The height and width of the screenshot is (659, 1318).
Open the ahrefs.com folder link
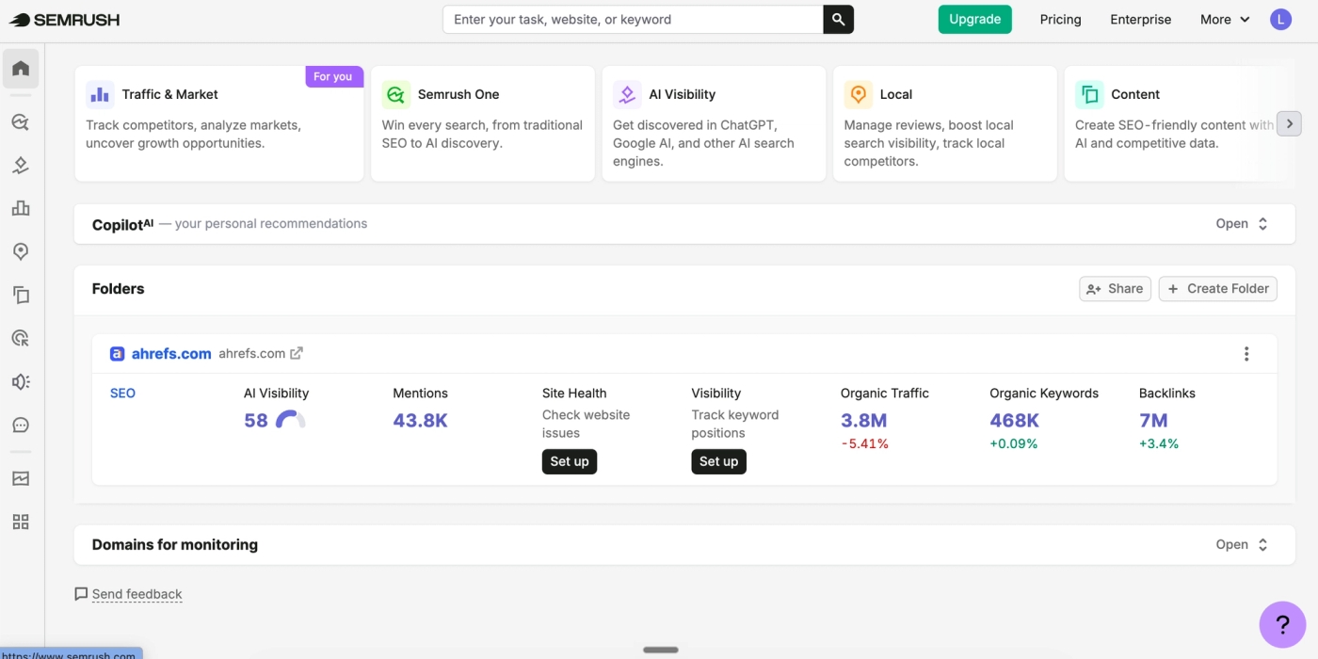tap(171, 354)
